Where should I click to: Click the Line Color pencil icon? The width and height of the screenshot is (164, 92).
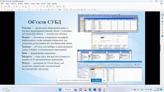click(8, 10)
